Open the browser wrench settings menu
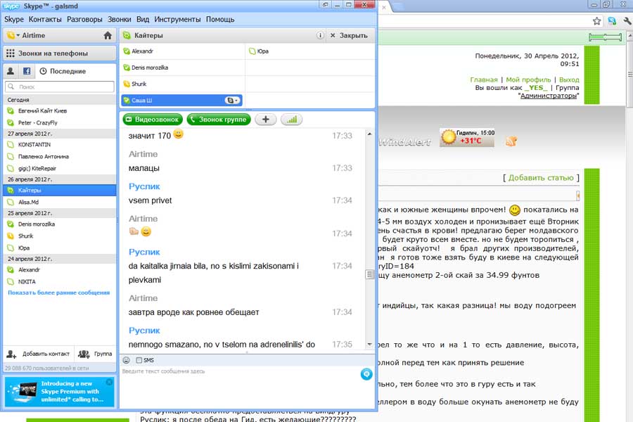The width and height of the screenshot is (633, 422). click(x=627, y=21)
